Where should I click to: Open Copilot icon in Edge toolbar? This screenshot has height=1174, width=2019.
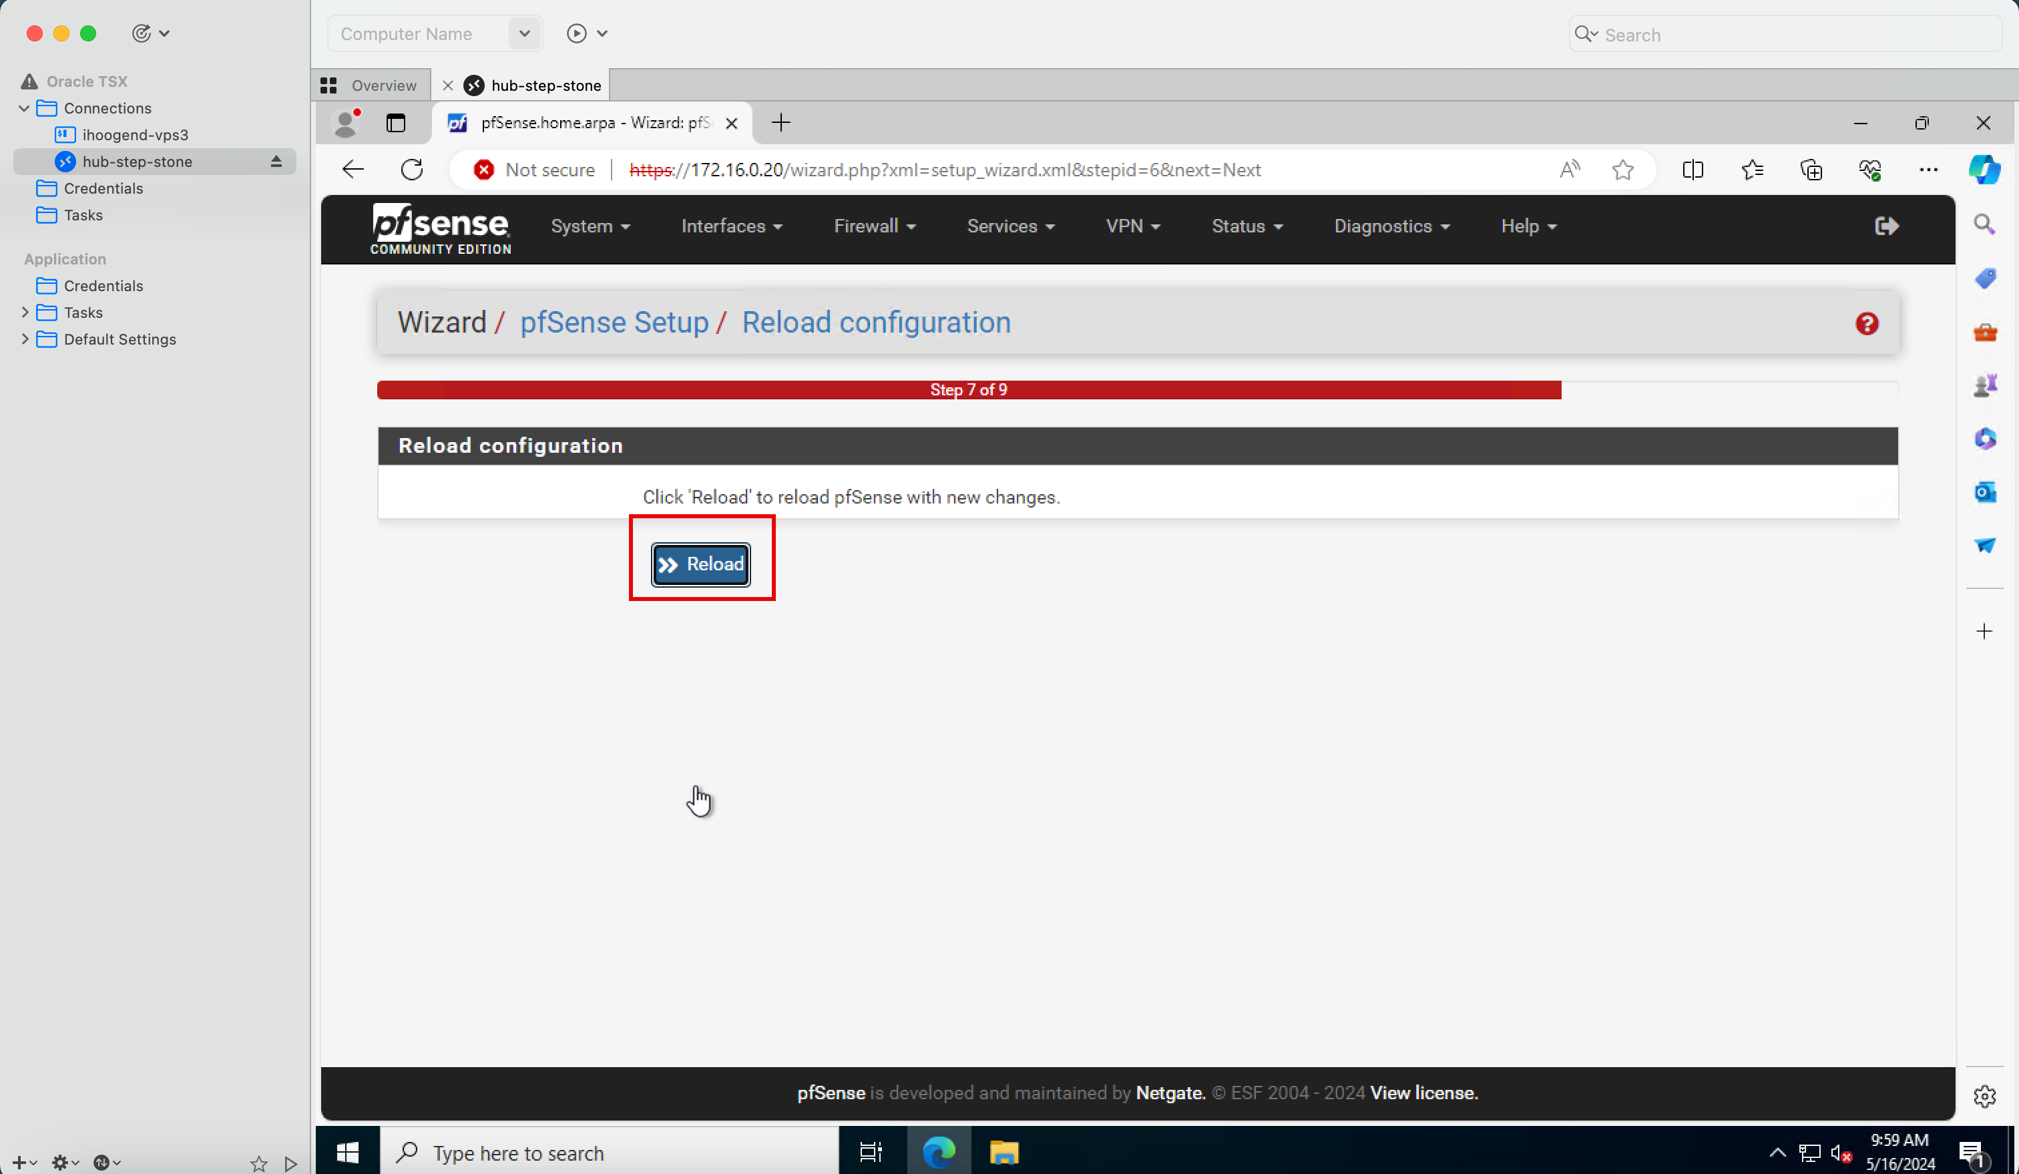coord(1984,170)
